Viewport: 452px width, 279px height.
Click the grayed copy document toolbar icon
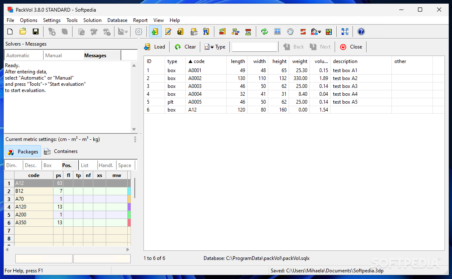point(52,32)
